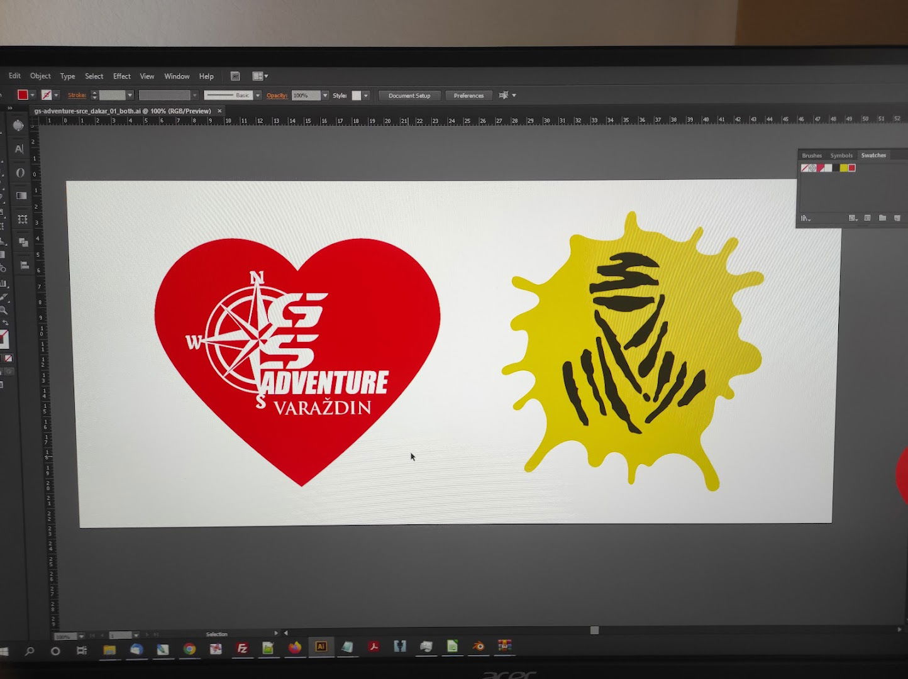Open the Basic brush definition dropdown
Screen dimensions: 908x679
click(258, 96)
